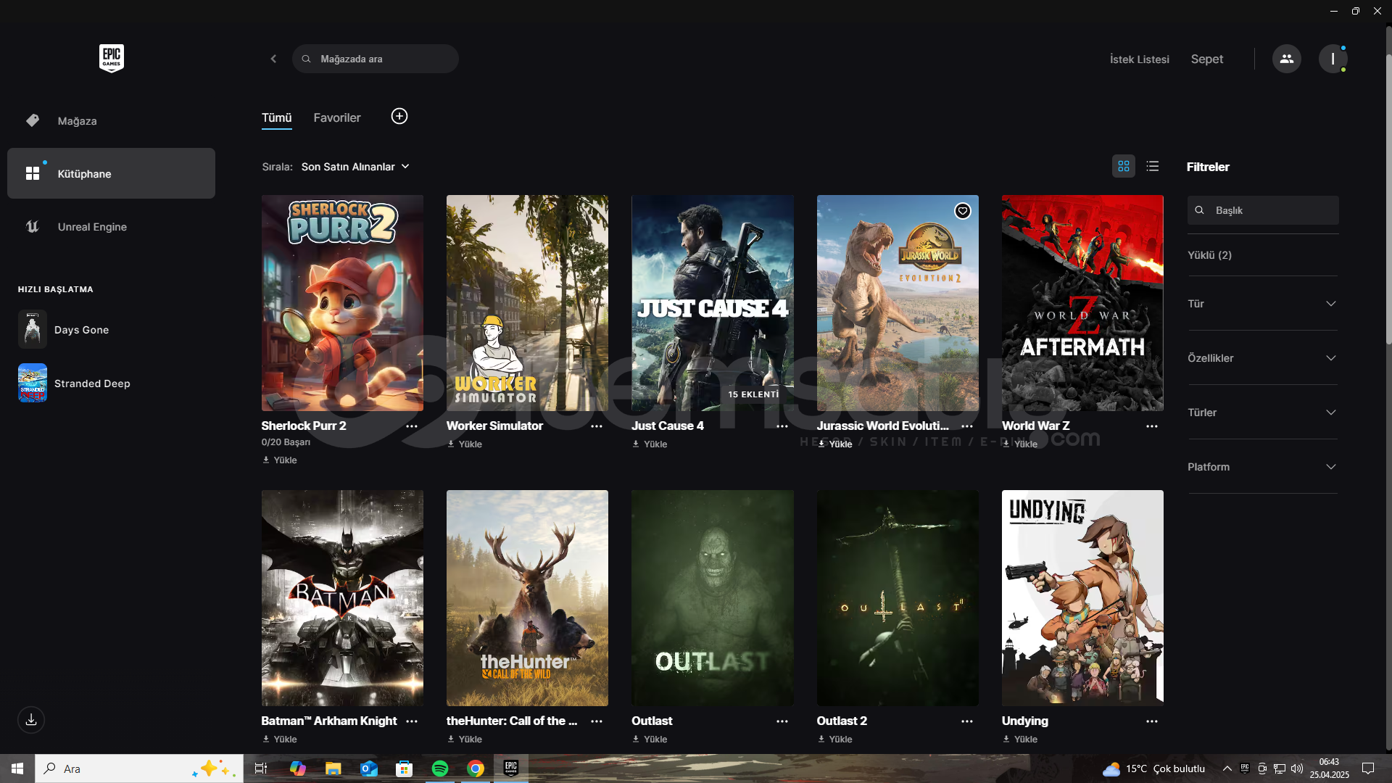The height and width of the screenshot is (783, 1392).
Task: Open the downloads icon in sidebar
Action: click(x=31, y=720)
